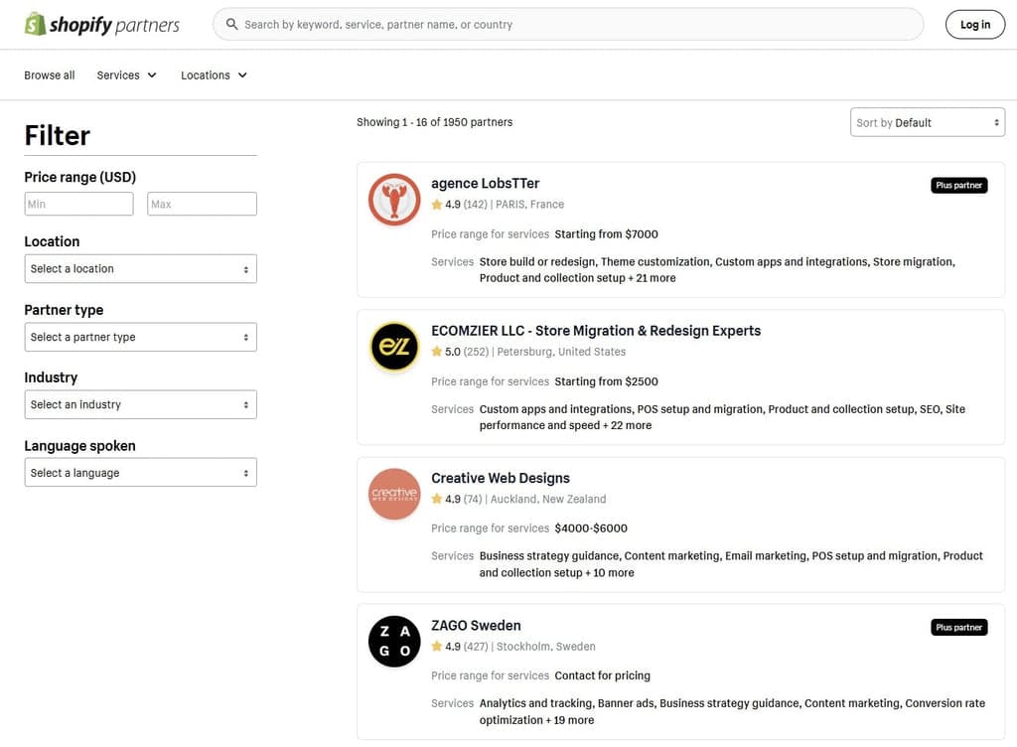Open the agence LobsTTer partner title

click(x=485, y=184)
